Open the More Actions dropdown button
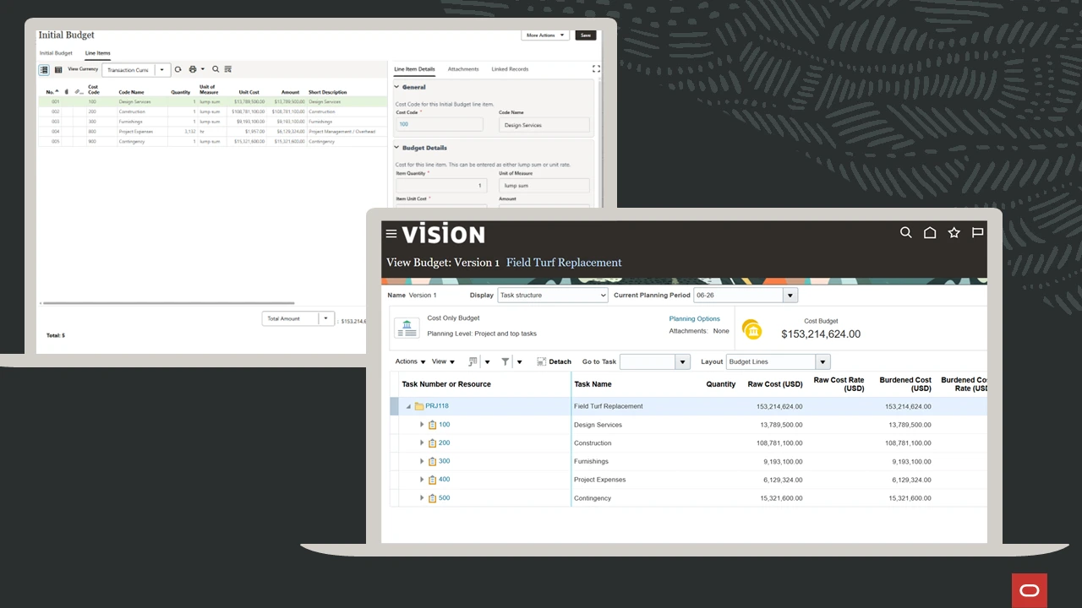This screenshot has height=608, width=1082. click(544, 35)
